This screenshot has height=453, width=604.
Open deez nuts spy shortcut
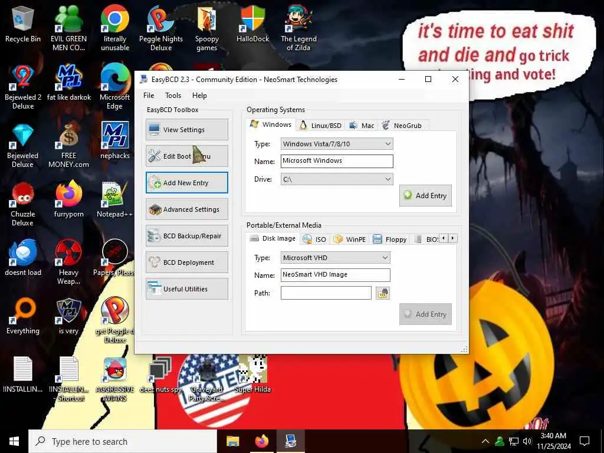point(160,375)
